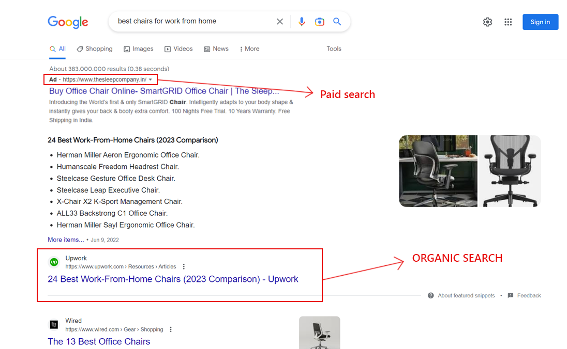Open the Google apps grid icon

point(508,22)
